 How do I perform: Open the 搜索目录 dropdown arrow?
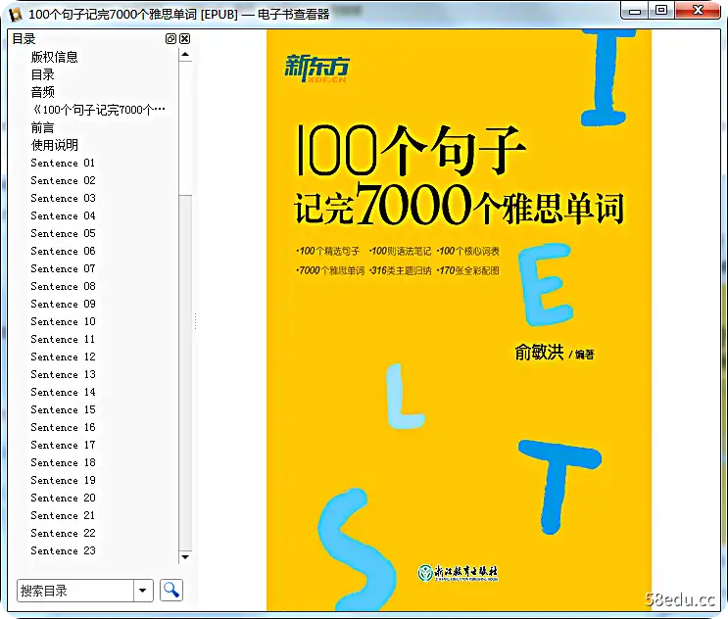tap(143, 591)
